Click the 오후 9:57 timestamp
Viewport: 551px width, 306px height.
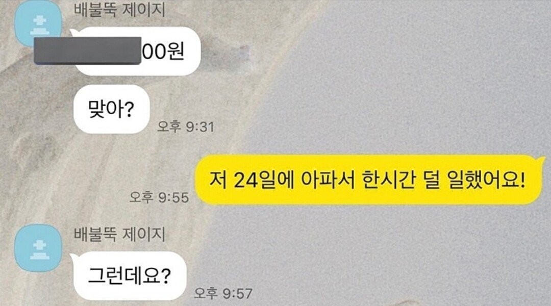tap(223, 293)
